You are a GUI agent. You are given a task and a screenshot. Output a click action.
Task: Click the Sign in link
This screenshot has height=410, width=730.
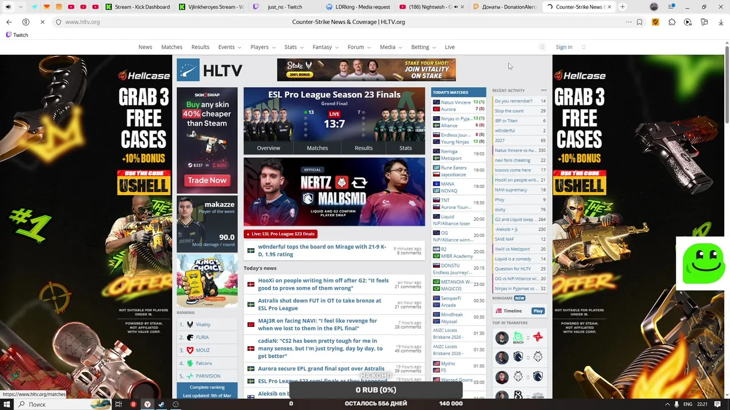563,47
